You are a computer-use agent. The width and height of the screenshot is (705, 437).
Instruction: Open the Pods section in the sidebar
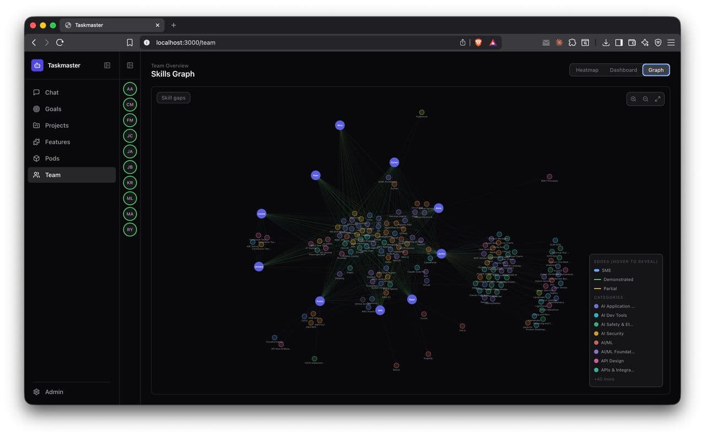pos(52,159)
